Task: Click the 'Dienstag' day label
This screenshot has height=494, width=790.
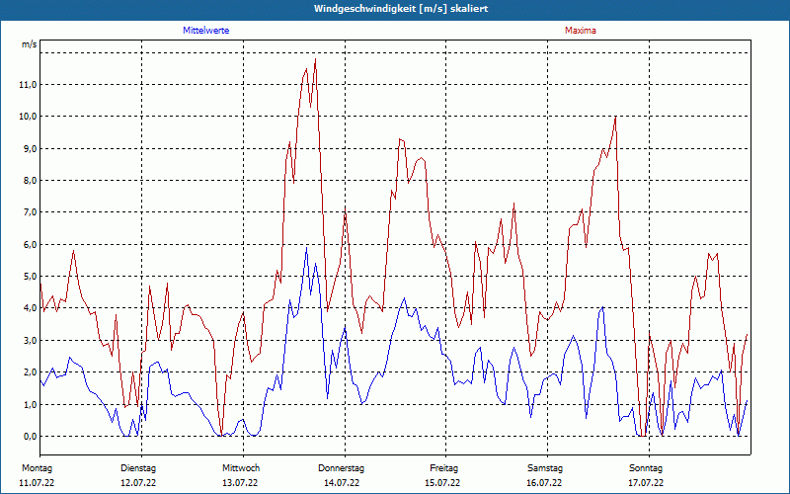Action: pos(138,468)
